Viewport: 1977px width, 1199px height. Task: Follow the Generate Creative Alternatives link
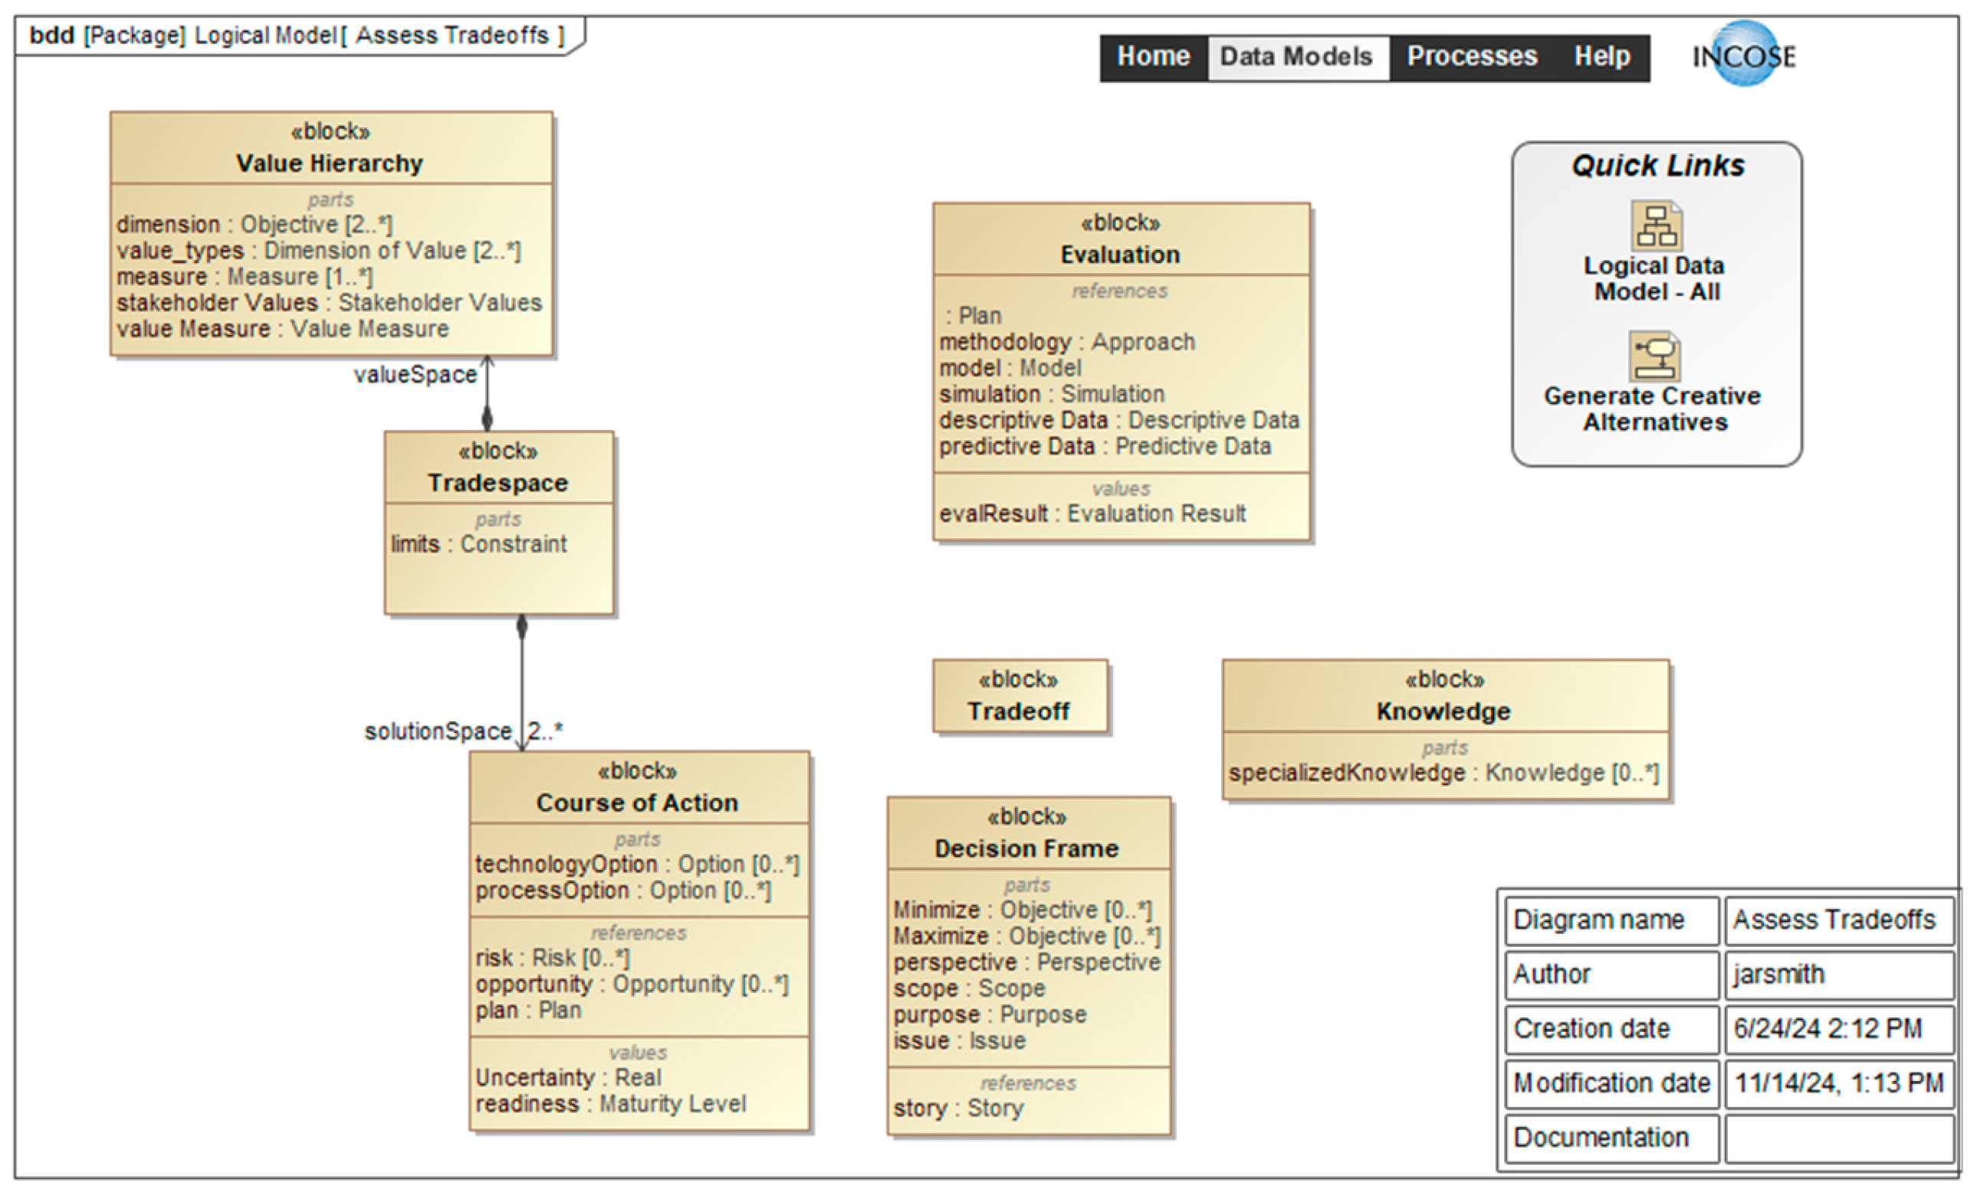point(1653,409)
